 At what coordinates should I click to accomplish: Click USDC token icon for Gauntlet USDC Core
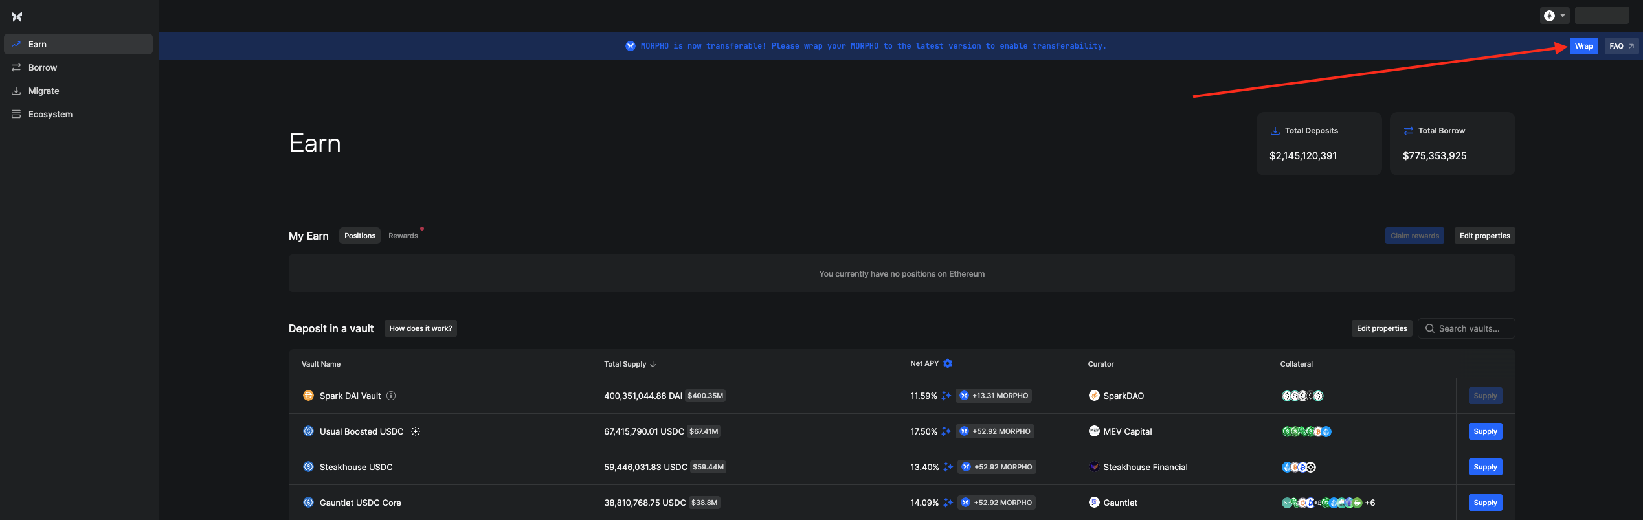click(308, 502)
